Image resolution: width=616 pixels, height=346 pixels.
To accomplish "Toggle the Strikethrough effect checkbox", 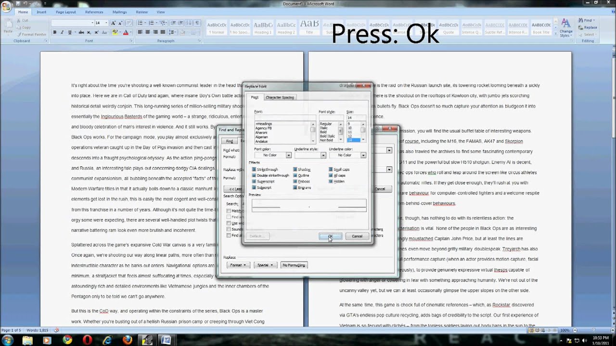I will (254, 170).
